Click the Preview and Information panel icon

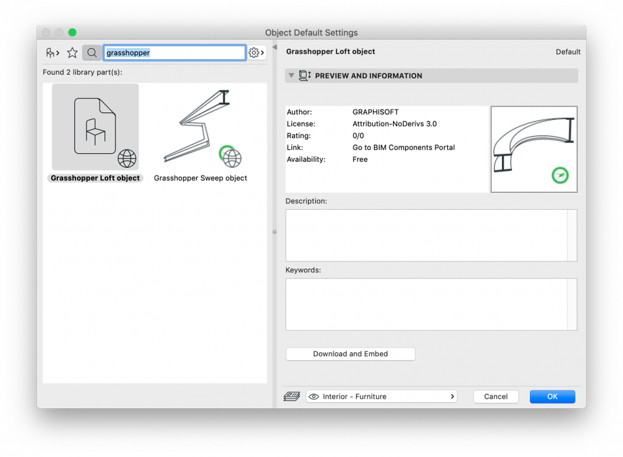[x=305, y=75]
